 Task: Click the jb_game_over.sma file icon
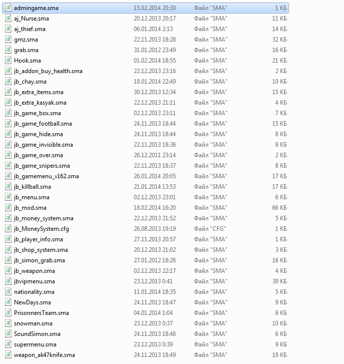(x=8, y=155)
